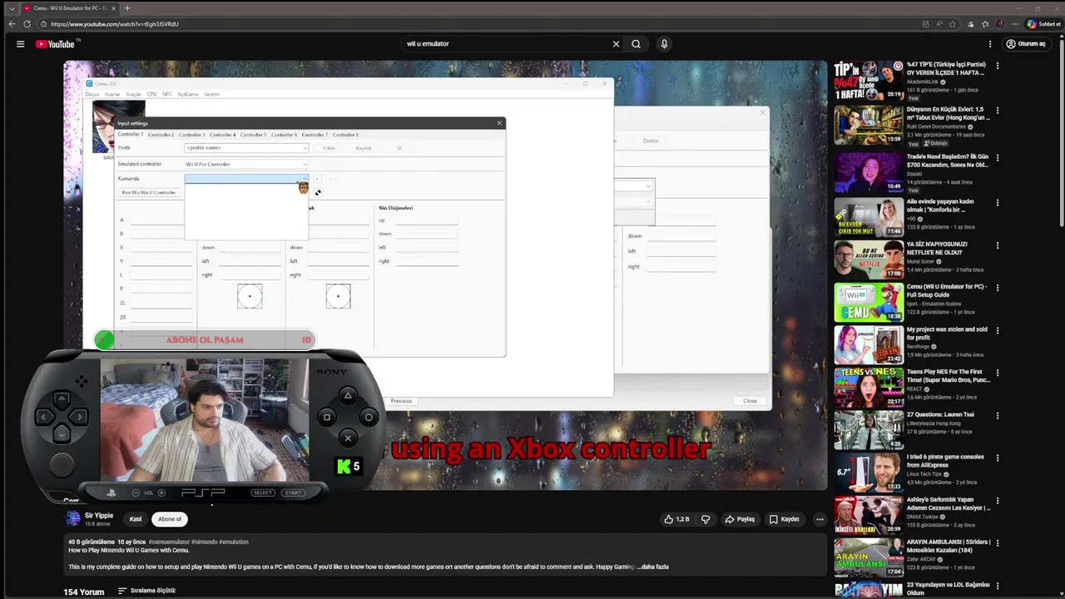Expand description with ...daha fazla
The height and width of the screenshot is (599, 1065).
[653, 567]
